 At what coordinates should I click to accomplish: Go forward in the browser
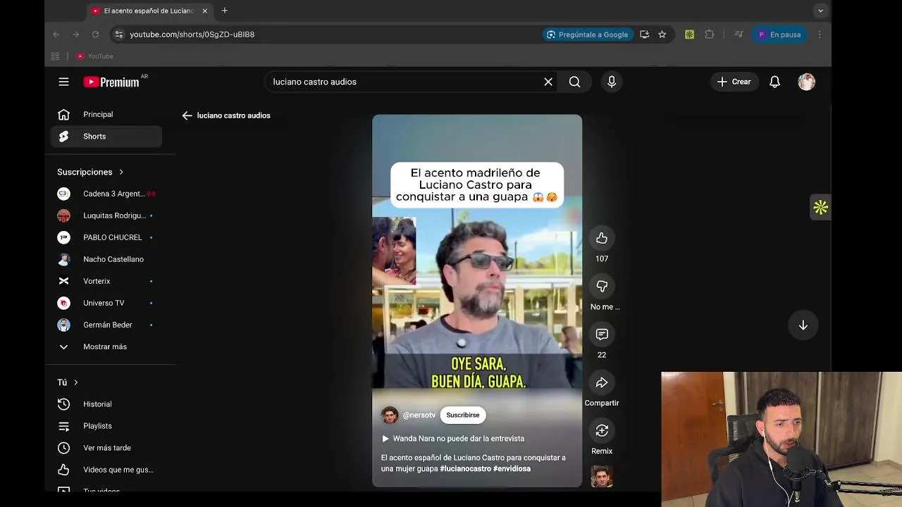click(x=75, y=35)
